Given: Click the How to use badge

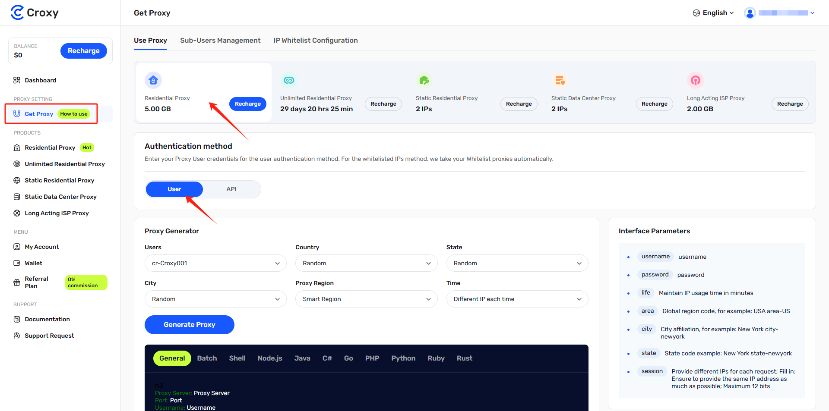Looking at the screenshot, I should click(74, 114).
